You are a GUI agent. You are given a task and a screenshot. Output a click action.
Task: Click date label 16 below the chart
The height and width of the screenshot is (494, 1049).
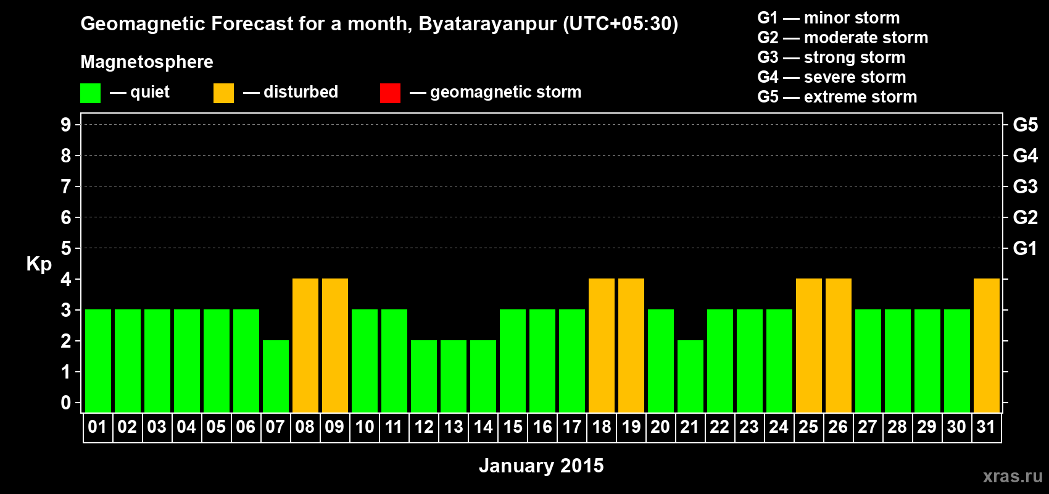[x=542, y=427]
